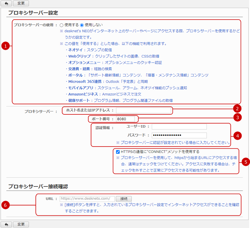Click the red number 4 marker
The height and width of the screenshot is (228, 250).
pos(236,135)
